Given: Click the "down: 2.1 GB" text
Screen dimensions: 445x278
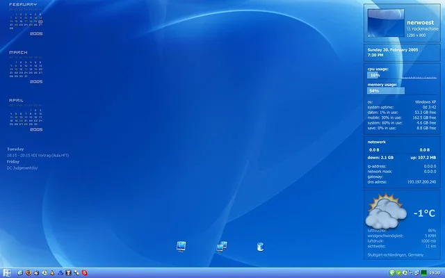Looking at the screenshot, I should [x=380, y=158].
